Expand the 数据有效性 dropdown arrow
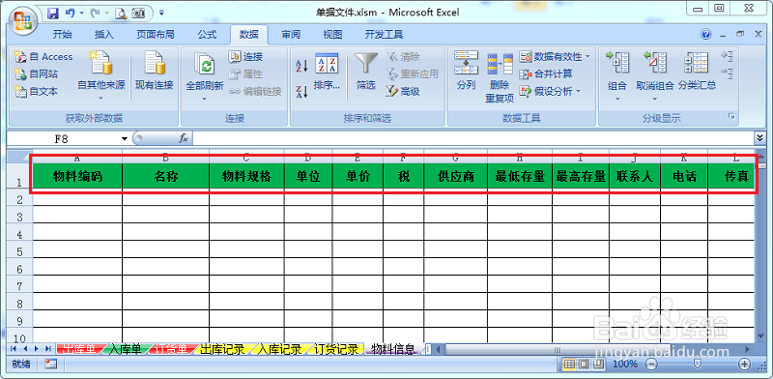Screen dimensions: 773x379 [x=587, y=57]
